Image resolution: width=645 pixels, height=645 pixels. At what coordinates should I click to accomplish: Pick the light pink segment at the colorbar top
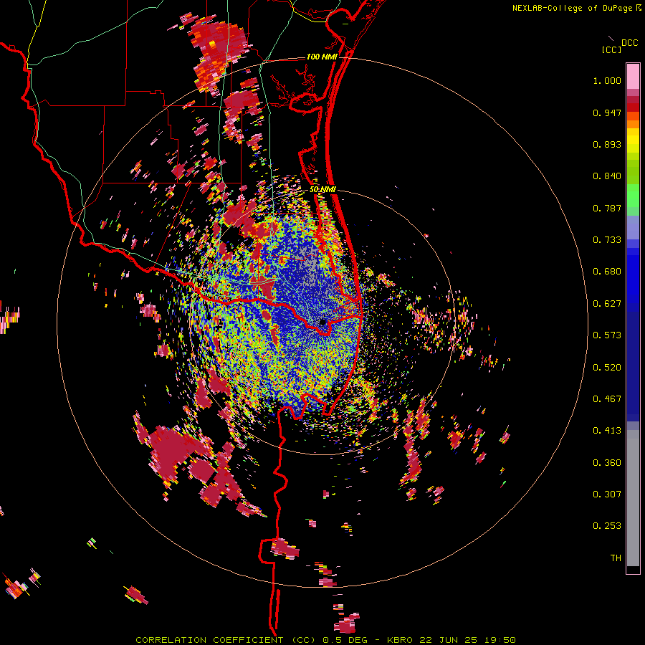coord(633,76)
